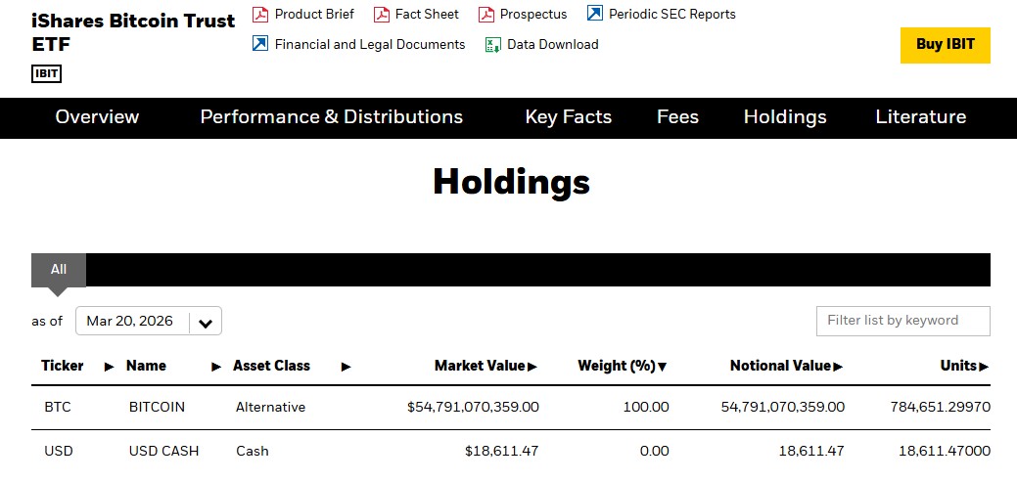Click the Financial and Legal Documents arrow icon

click(x=260, y=44)
